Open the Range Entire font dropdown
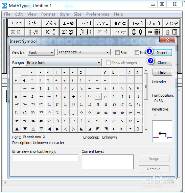Image resolution: width=185 pixels, height=193 pixels. point(64,63)
